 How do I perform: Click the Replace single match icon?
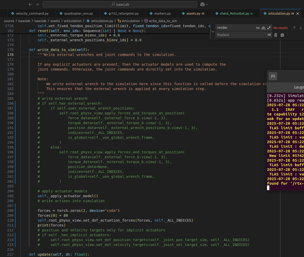pos(276,35)
